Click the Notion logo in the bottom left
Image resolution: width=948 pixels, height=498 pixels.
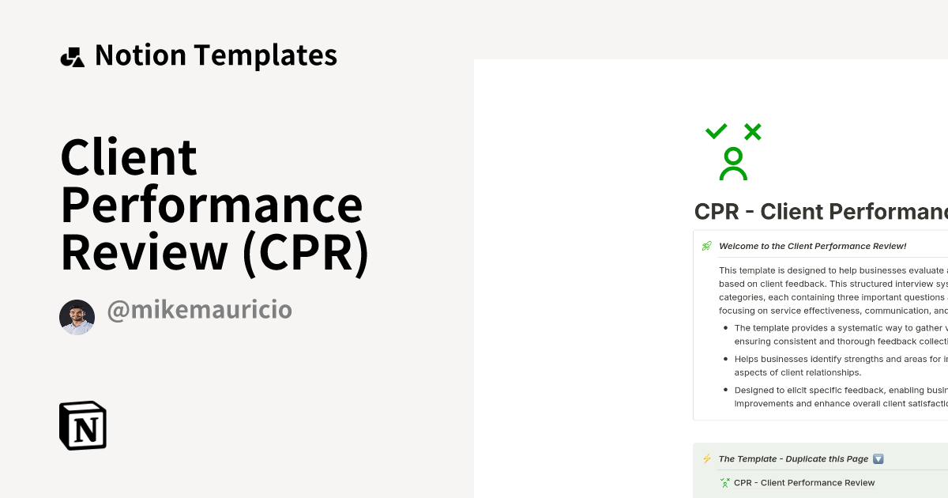tap(82, 425)
